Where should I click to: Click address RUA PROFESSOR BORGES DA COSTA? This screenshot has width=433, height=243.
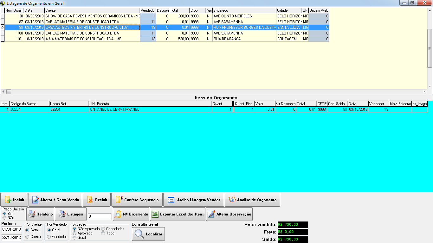(244, 28)
